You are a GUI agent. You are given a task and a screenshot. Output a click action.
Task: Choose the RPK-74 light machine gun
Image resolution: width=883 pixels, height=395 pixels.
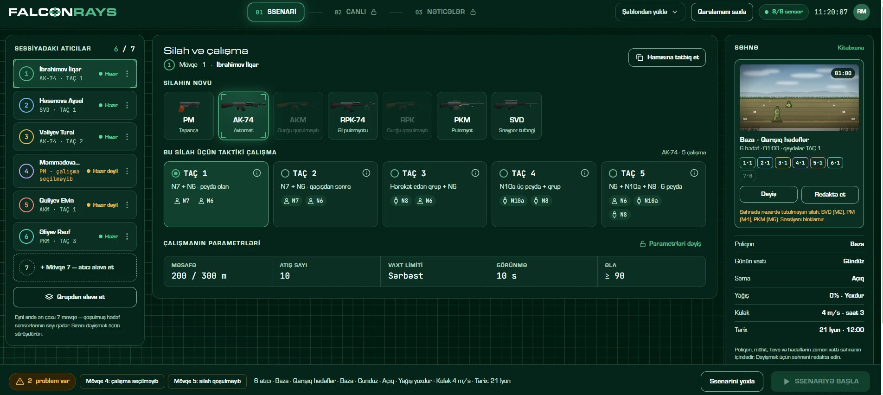point(353,116)
